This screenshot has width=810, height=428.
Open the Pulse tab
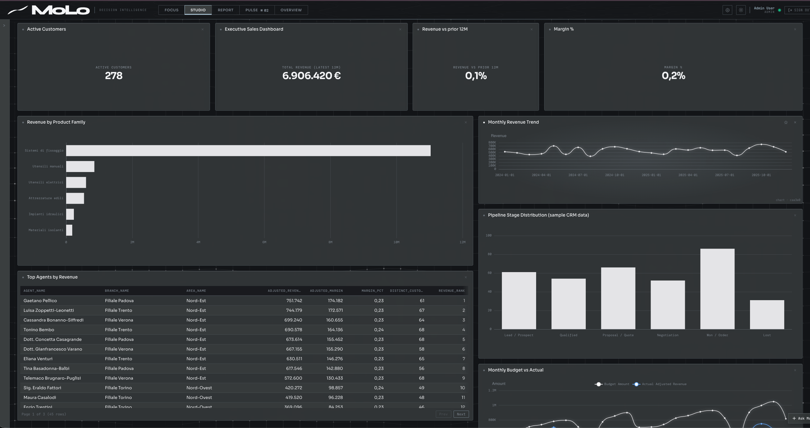pyautogui.click(x=257, y=10)
